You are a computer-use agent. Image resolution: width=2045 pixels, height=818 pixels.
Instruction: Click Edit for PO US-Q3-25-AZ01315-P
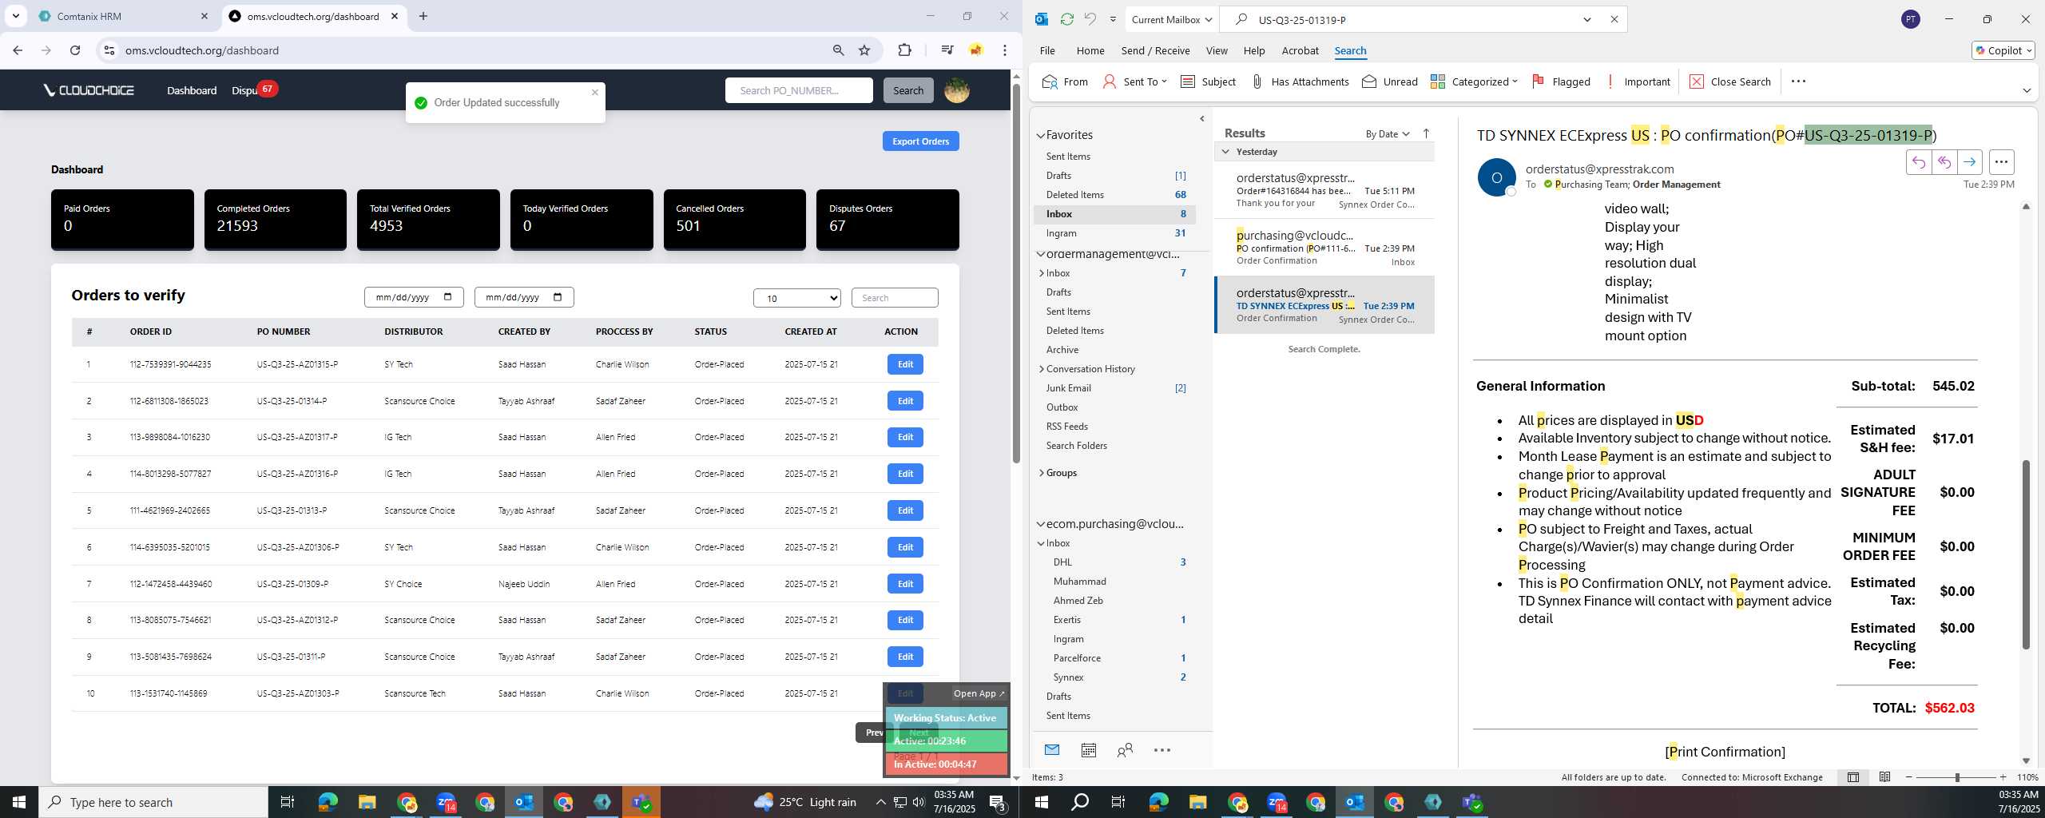point(905,364)
